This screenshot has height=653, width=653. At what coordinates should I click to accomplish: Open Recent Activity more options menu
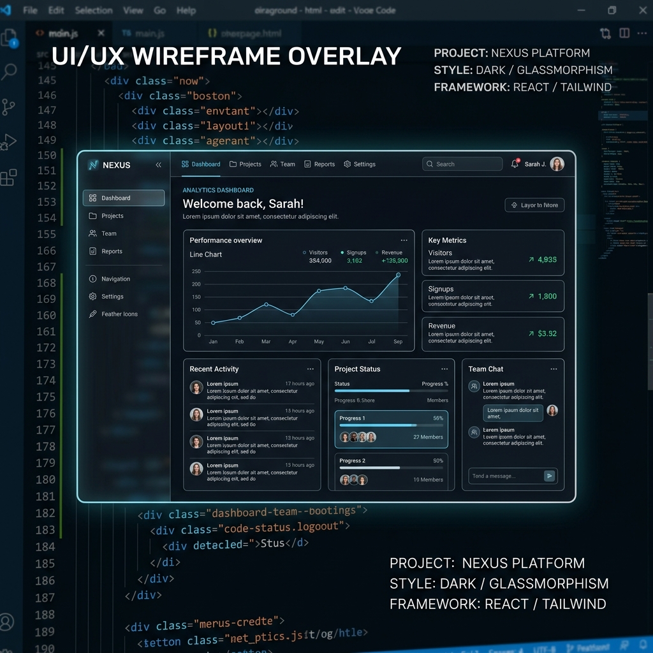pos(310,369)
